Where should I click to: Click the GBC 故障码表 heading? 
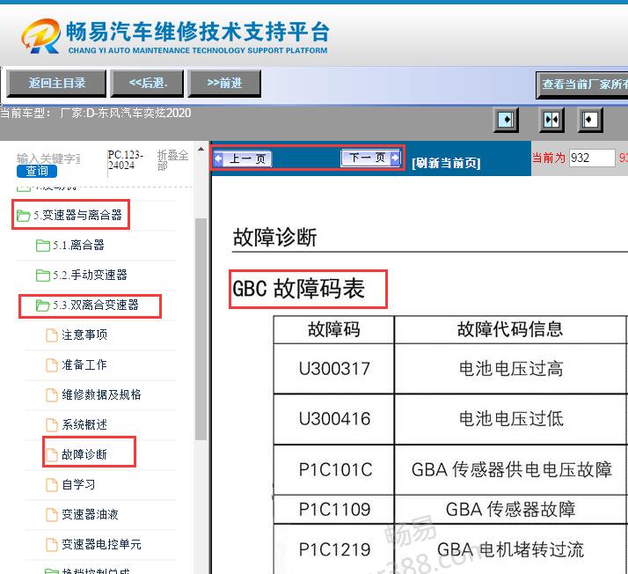pyautogui.click(x=298, y=289)
